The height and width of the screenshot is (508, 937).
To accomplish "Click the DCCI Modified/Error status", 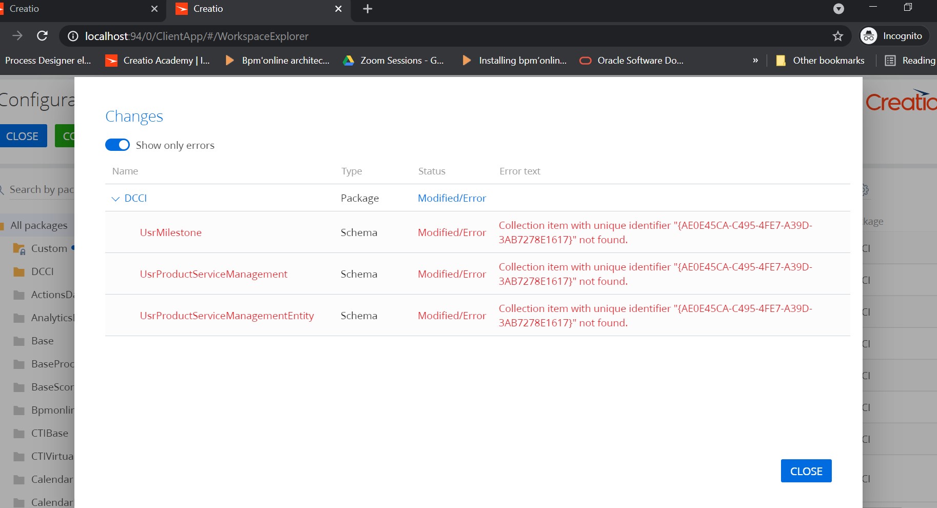I will pos(452,198).
